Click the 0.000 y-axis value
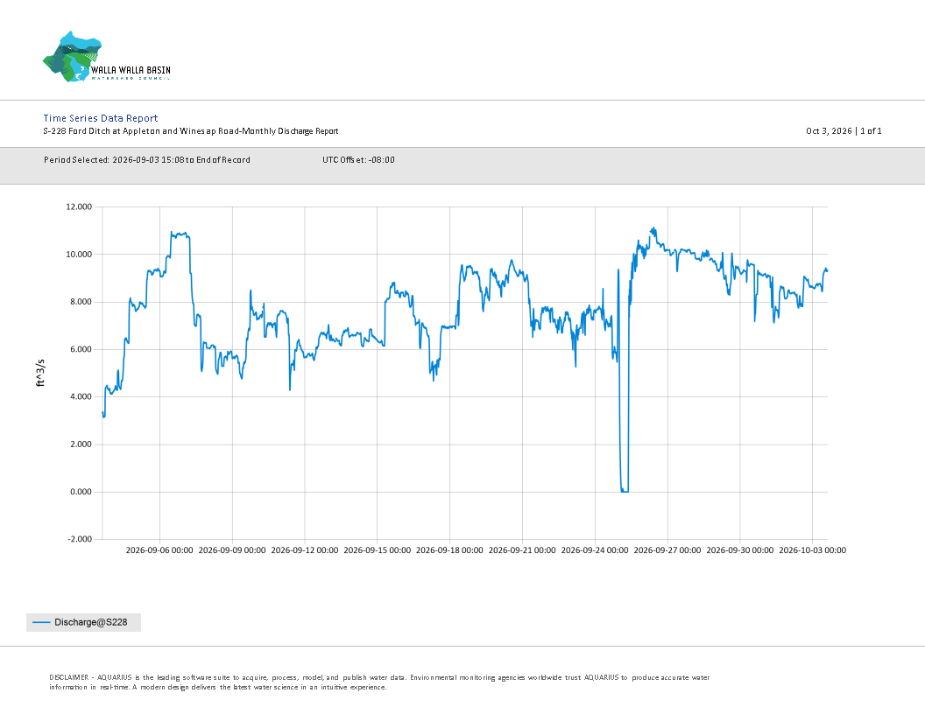 [x=81, y=492]
